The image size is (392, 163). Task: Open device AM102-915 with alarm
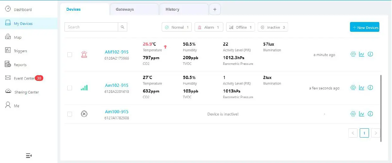pyautogui.click(x=117, y=52)
